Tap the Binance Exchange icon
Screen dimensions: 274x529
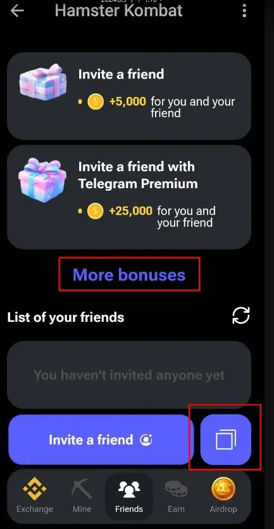pyautogui.click(x=34, y=489)
